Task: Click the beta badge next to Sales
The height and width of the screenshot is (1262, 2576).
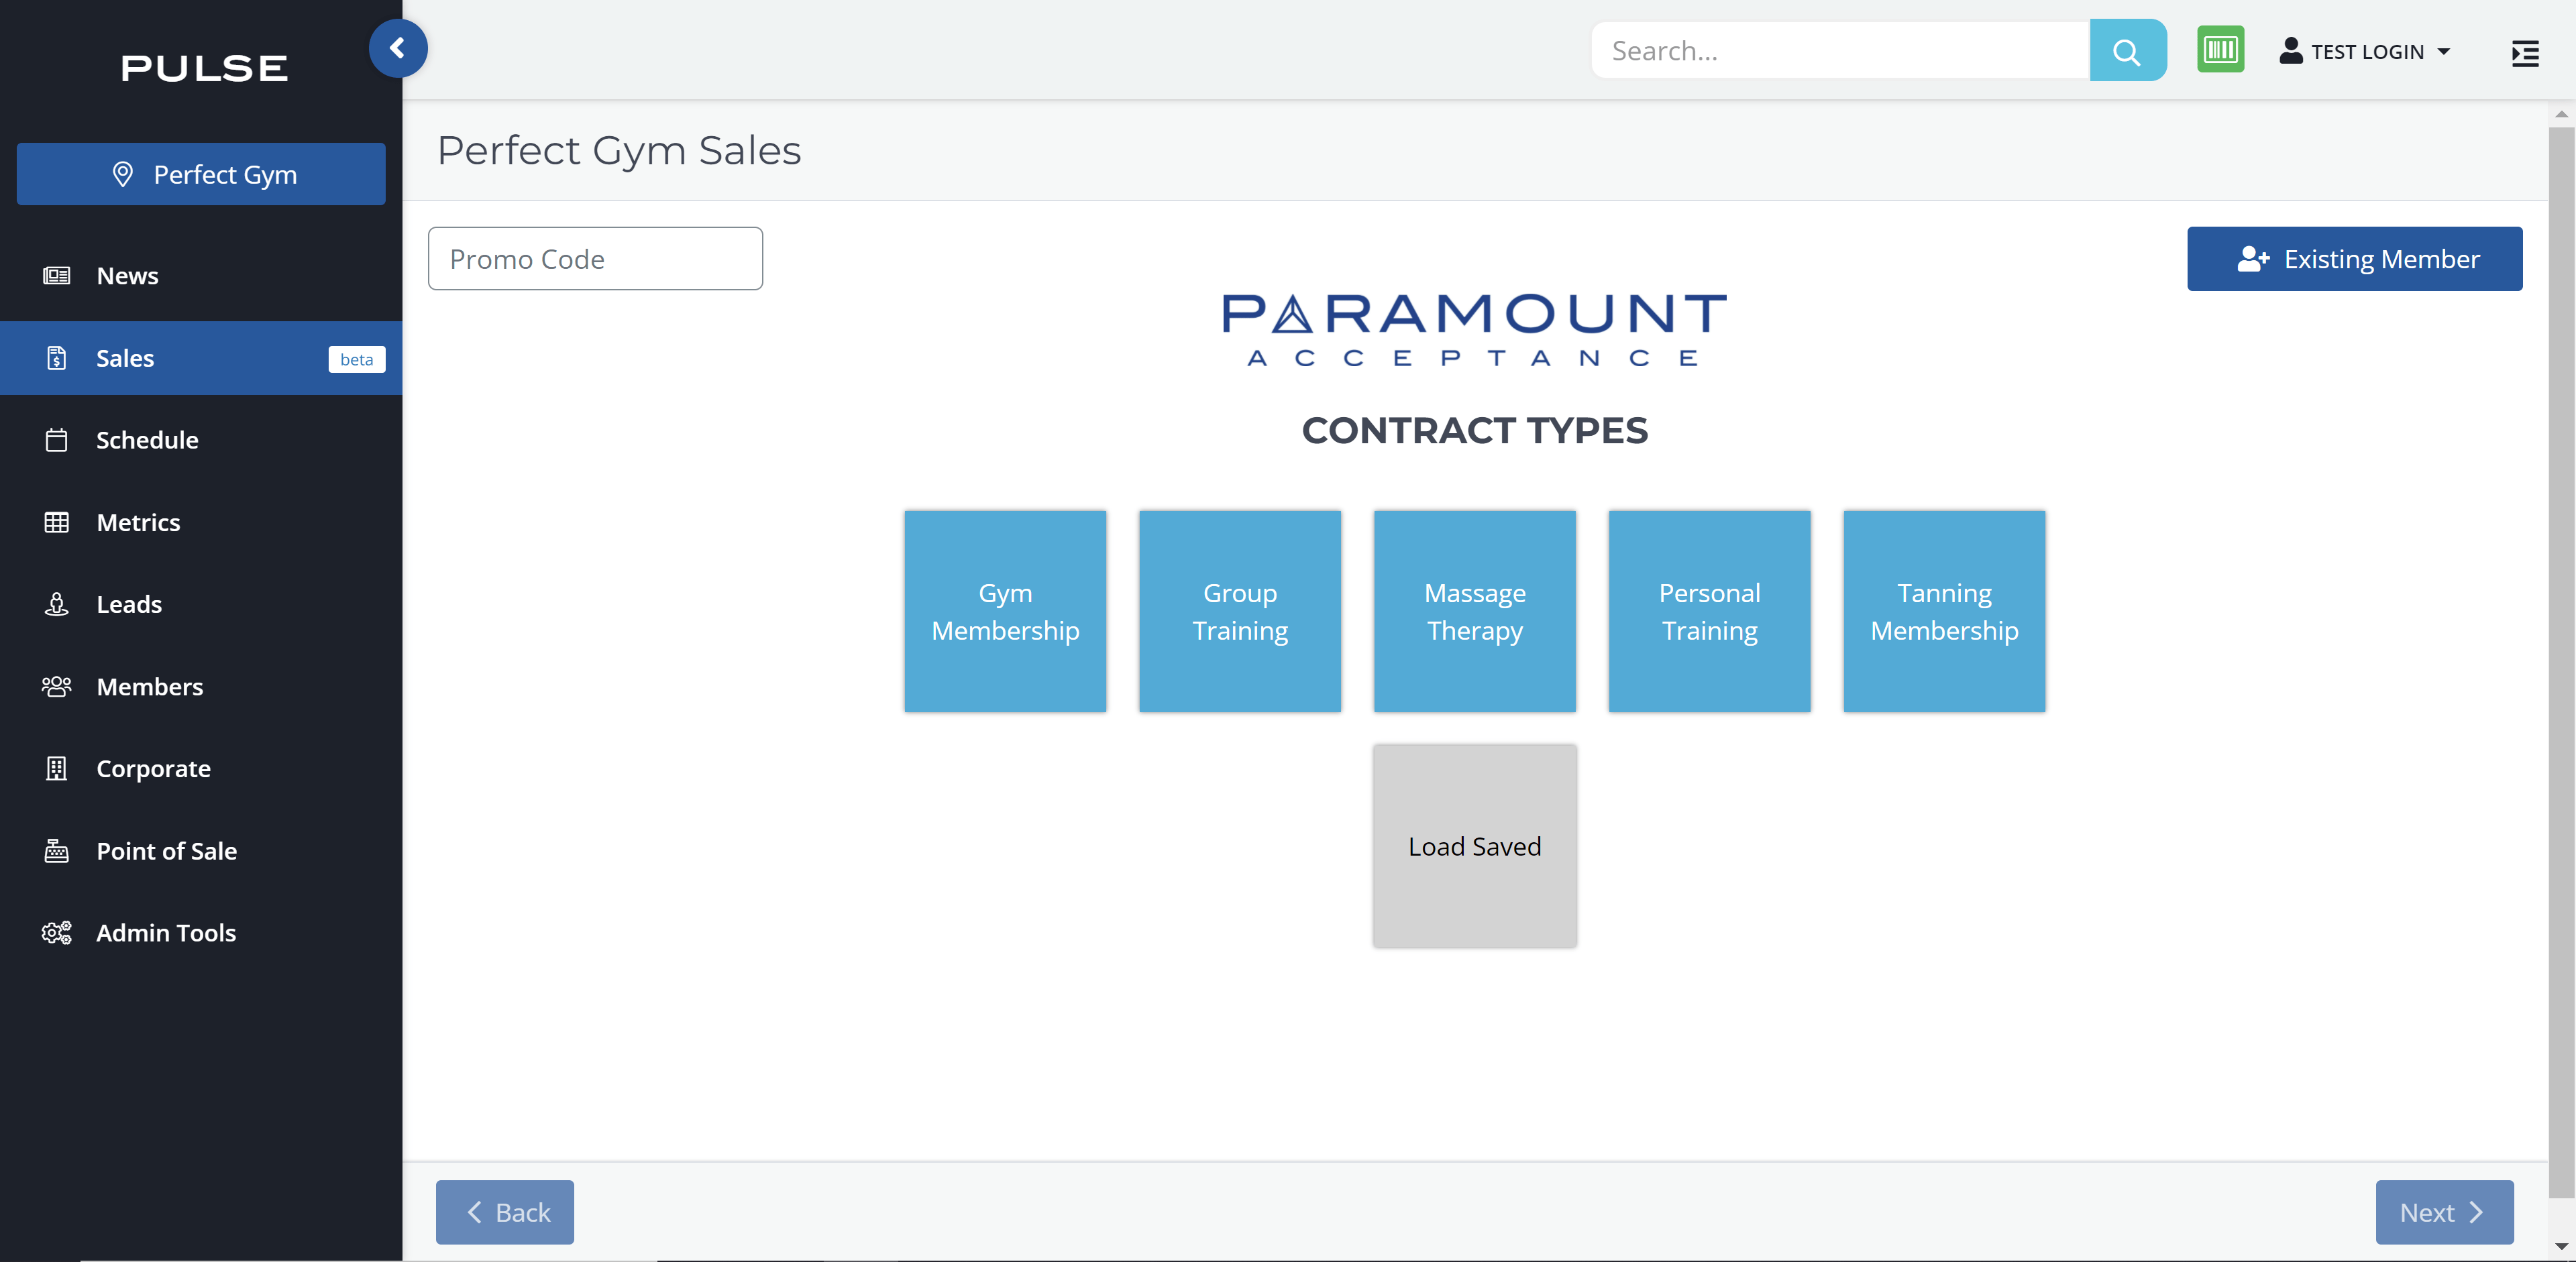Action: pos(357,359)
